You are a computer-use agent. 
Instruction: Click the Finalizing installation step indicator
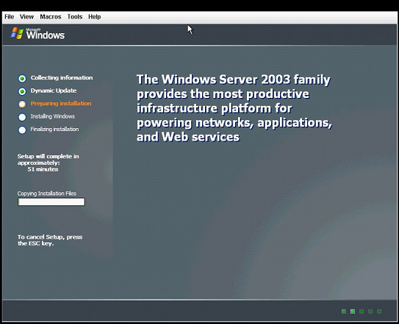[x=22, y=130]
